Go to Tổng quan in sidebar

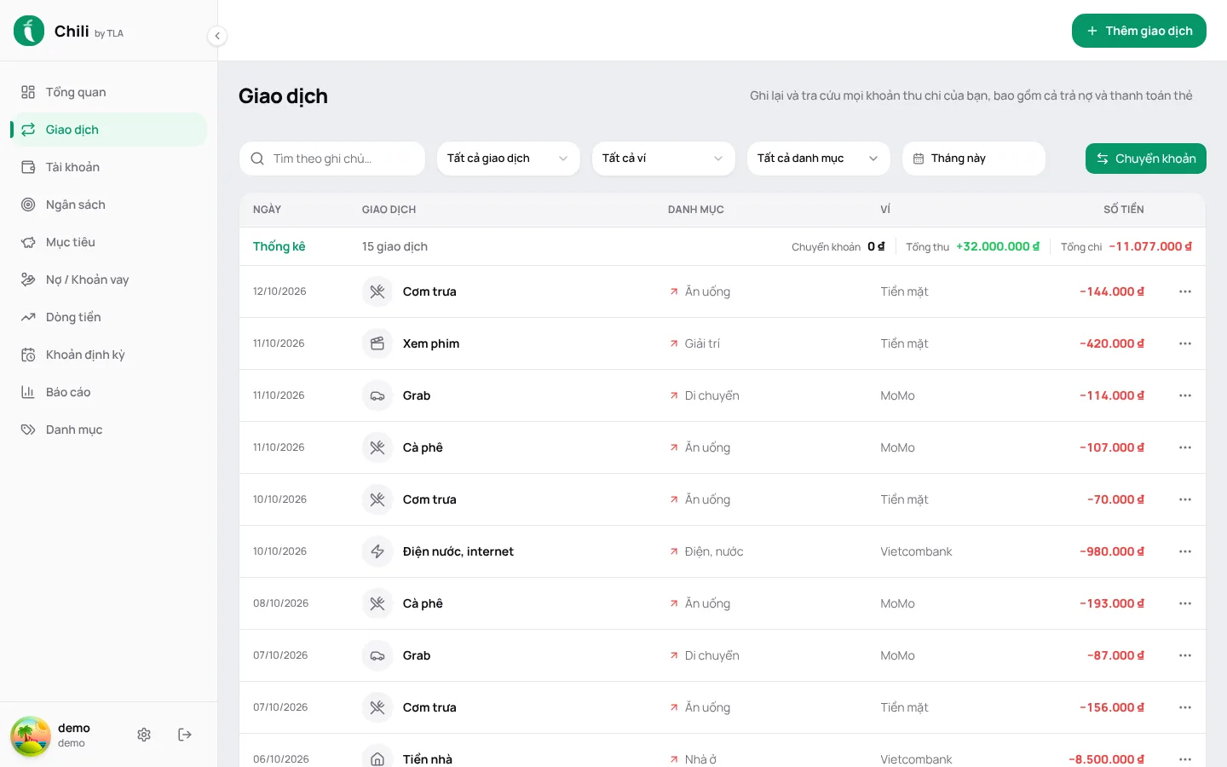[x=109, y=92]
